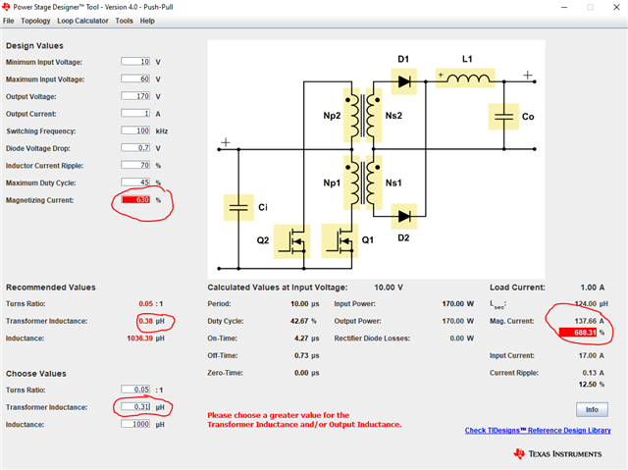The height and width of the screenshot is (470, 628).
Task: Click the Choose Values Turns Ratio field
Action: tap(135, 390)
